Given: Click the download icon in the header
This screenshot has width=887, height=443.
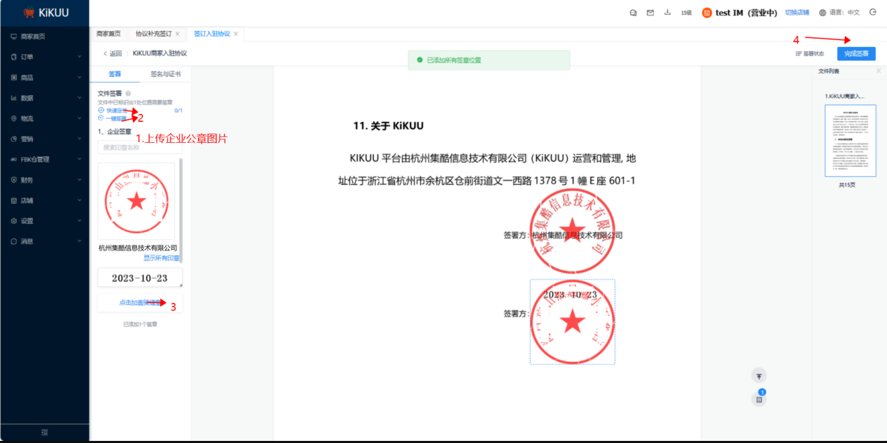Looking at the screenshot, I should coord(667,13).
